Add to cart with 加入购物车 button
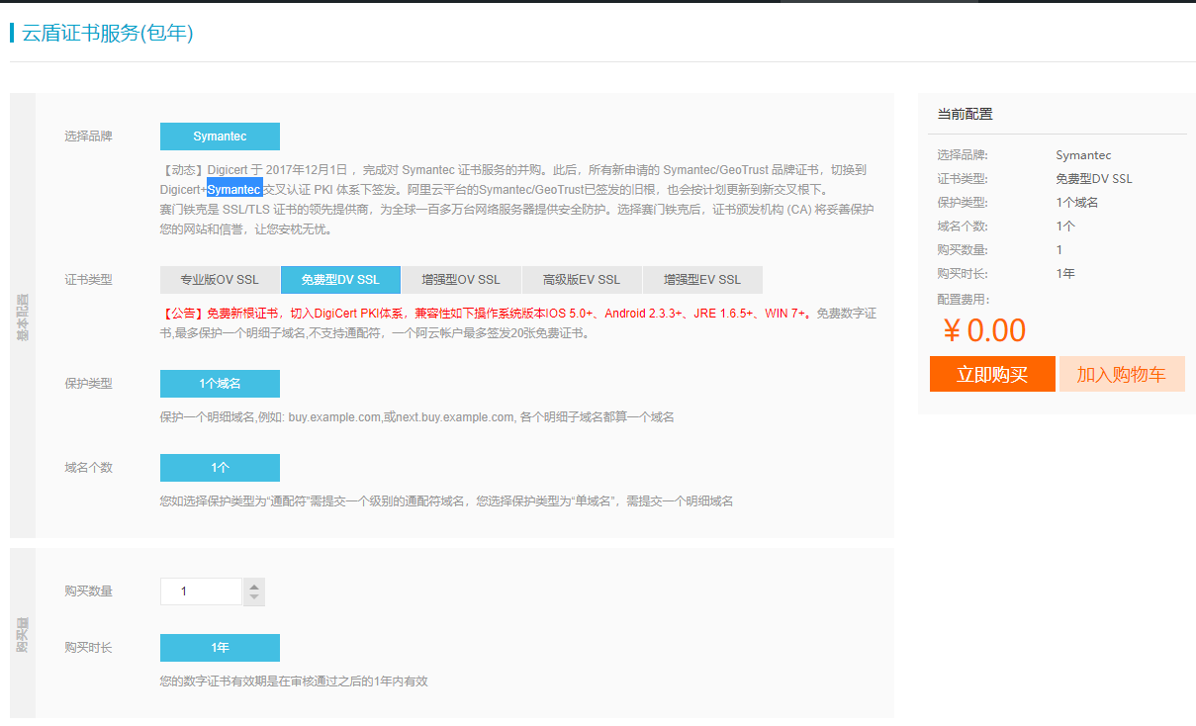The width and height of the screenshot is (1196, 726). (1122, 374)
